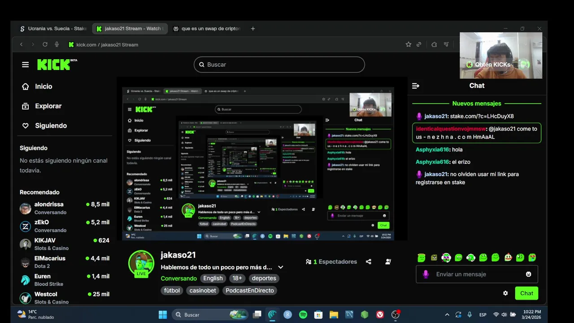Insert the red-hat clown emote
This screenshot has height=323, width=574.
[508, 258]
